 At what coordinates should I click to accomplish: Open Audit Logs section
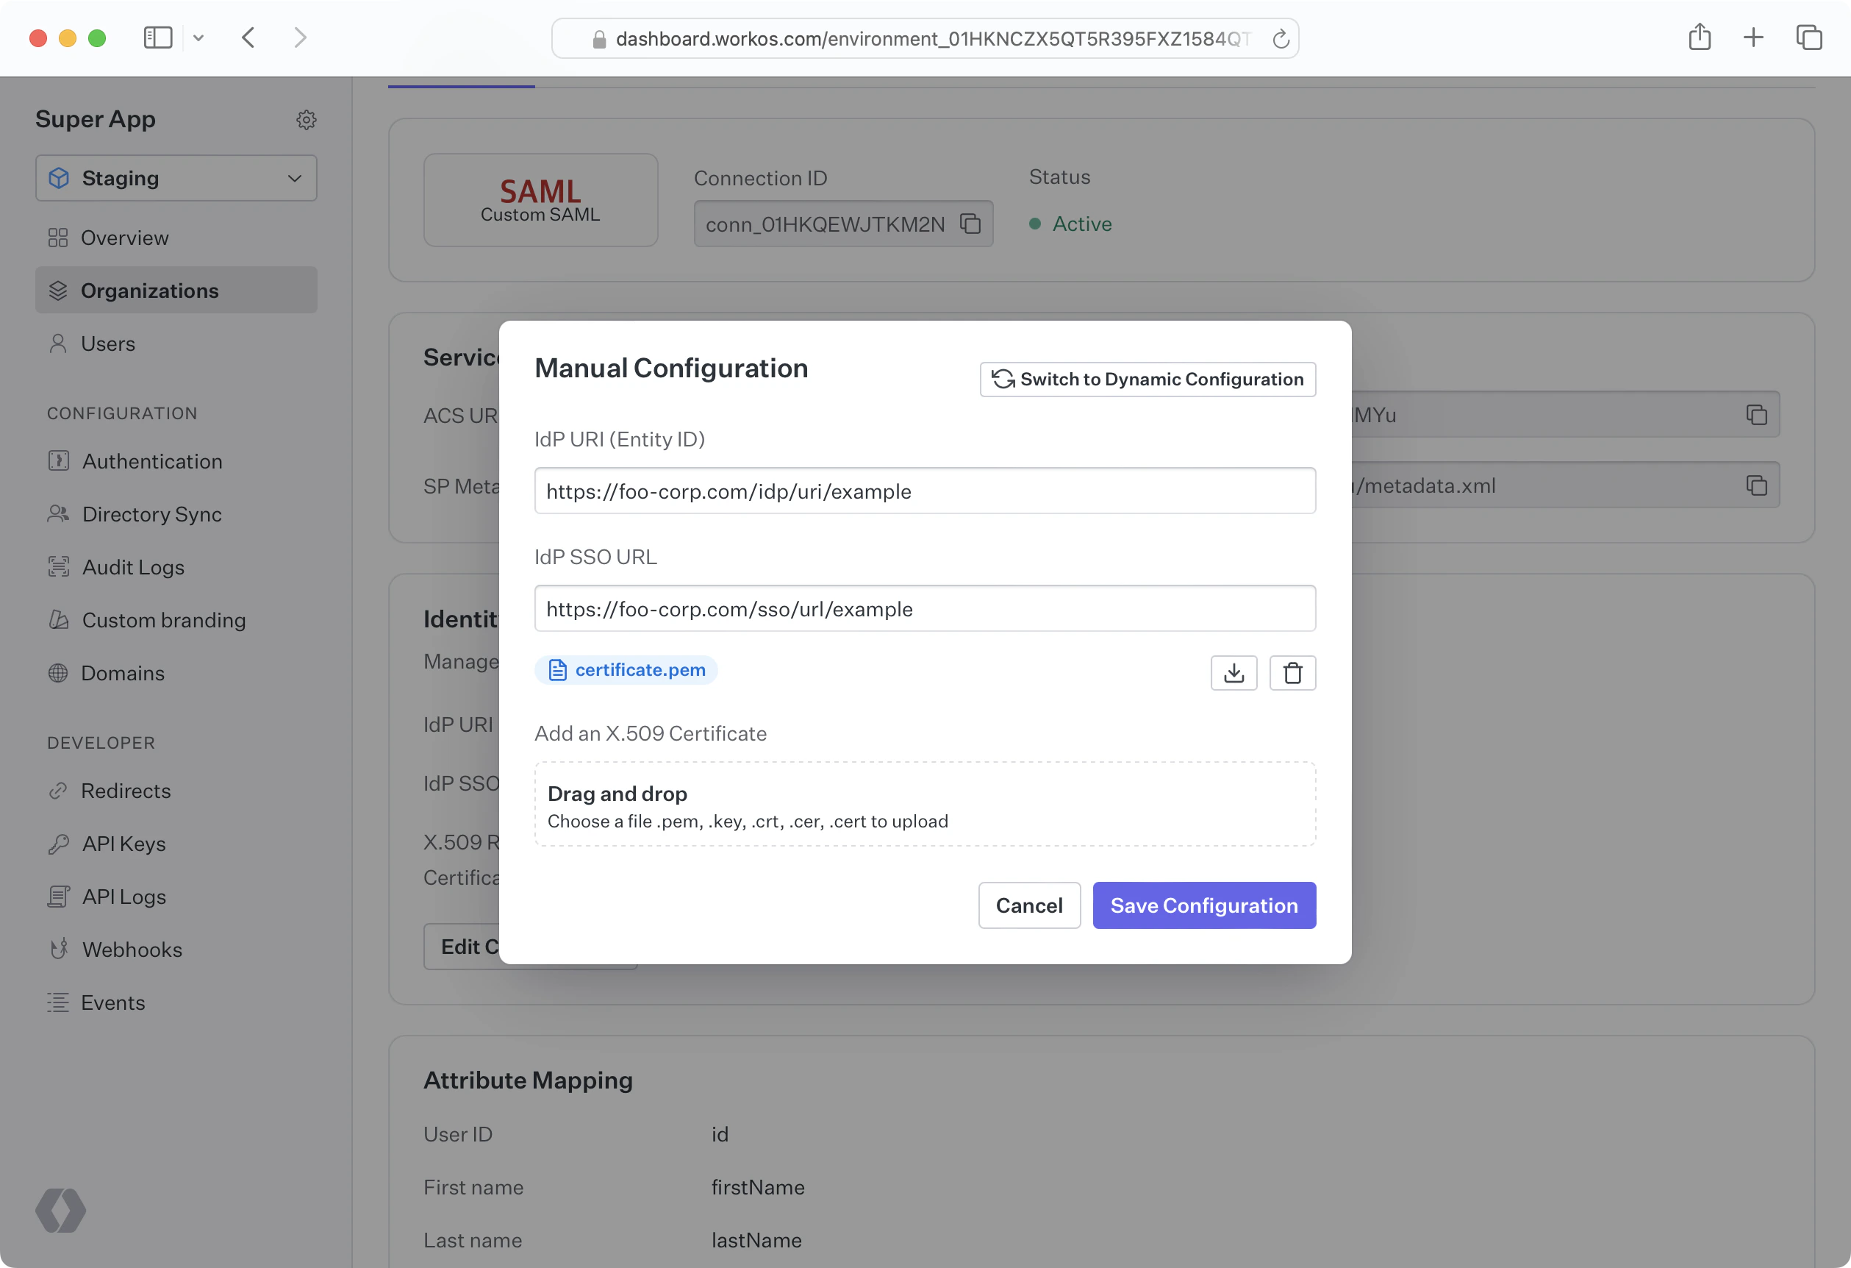176,566
